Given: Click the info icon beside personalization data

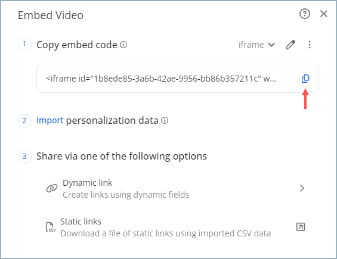Looking at the screenshot, I should tap(165, 120).
